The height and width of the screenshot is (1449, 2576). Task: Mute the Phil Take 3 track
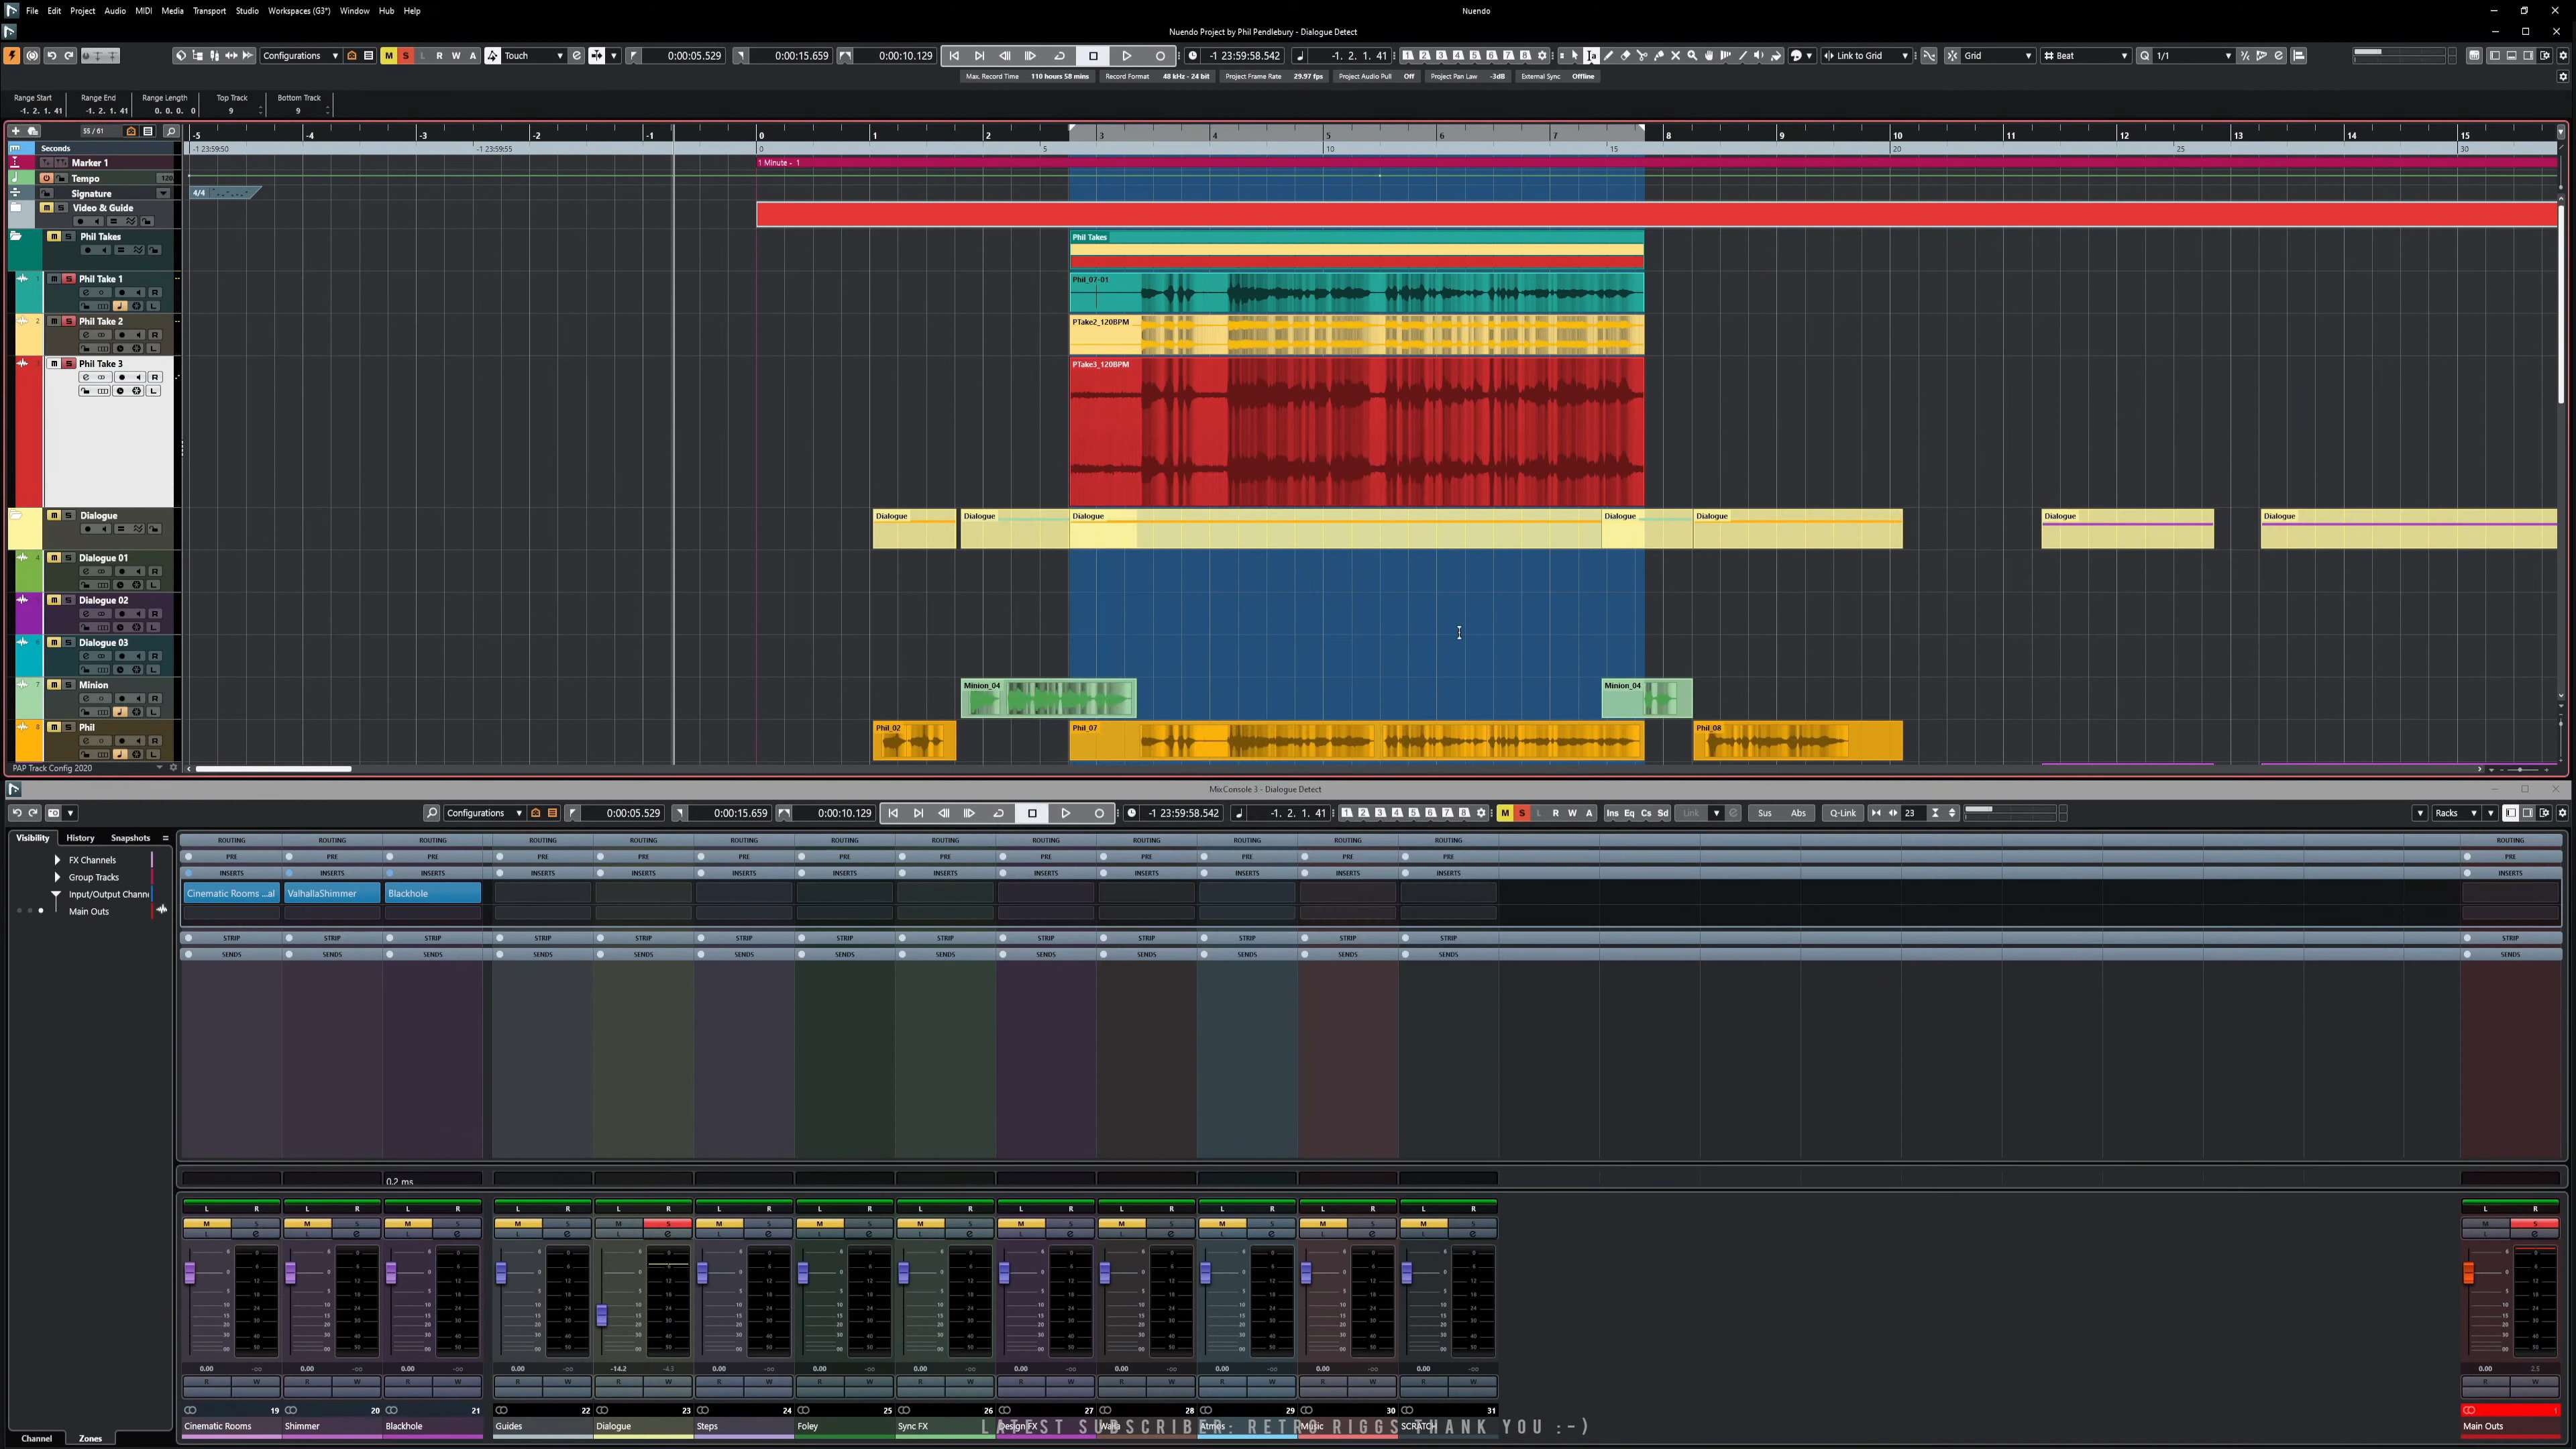pos(54,364)
